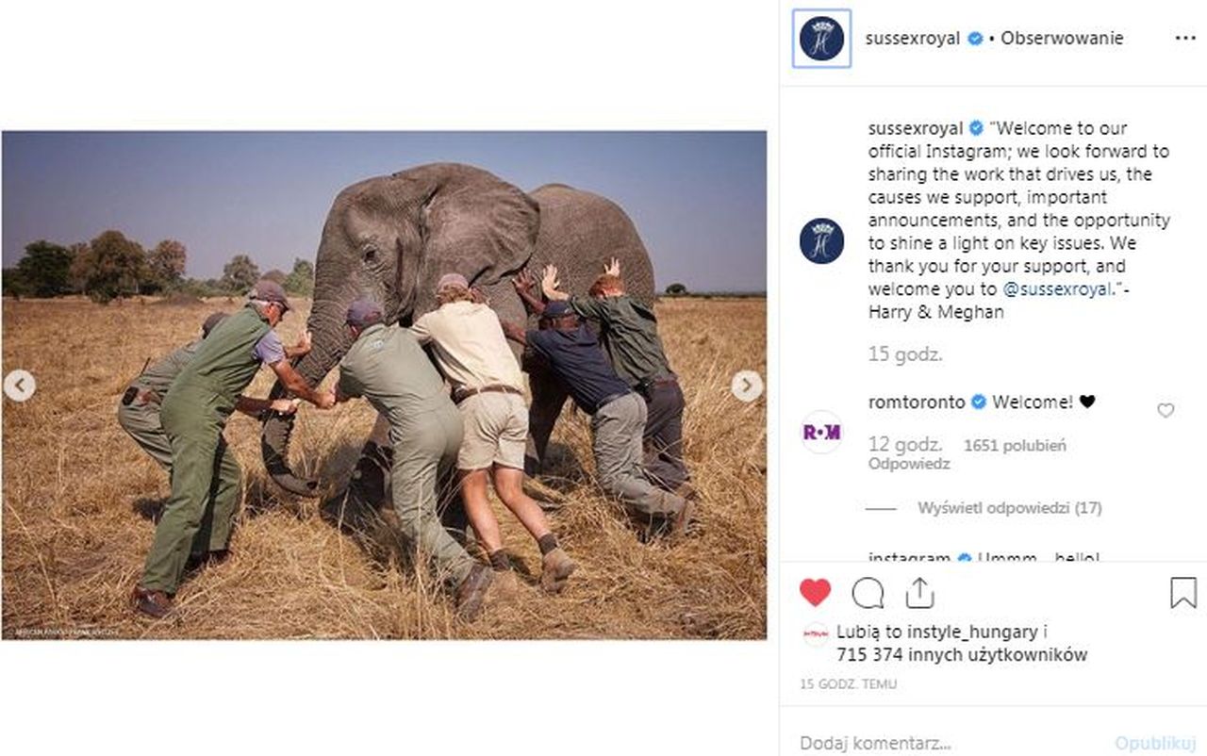Like romtoronto's comment with the heart outline
The image size is (1207, 756).
coord(1165,411)
